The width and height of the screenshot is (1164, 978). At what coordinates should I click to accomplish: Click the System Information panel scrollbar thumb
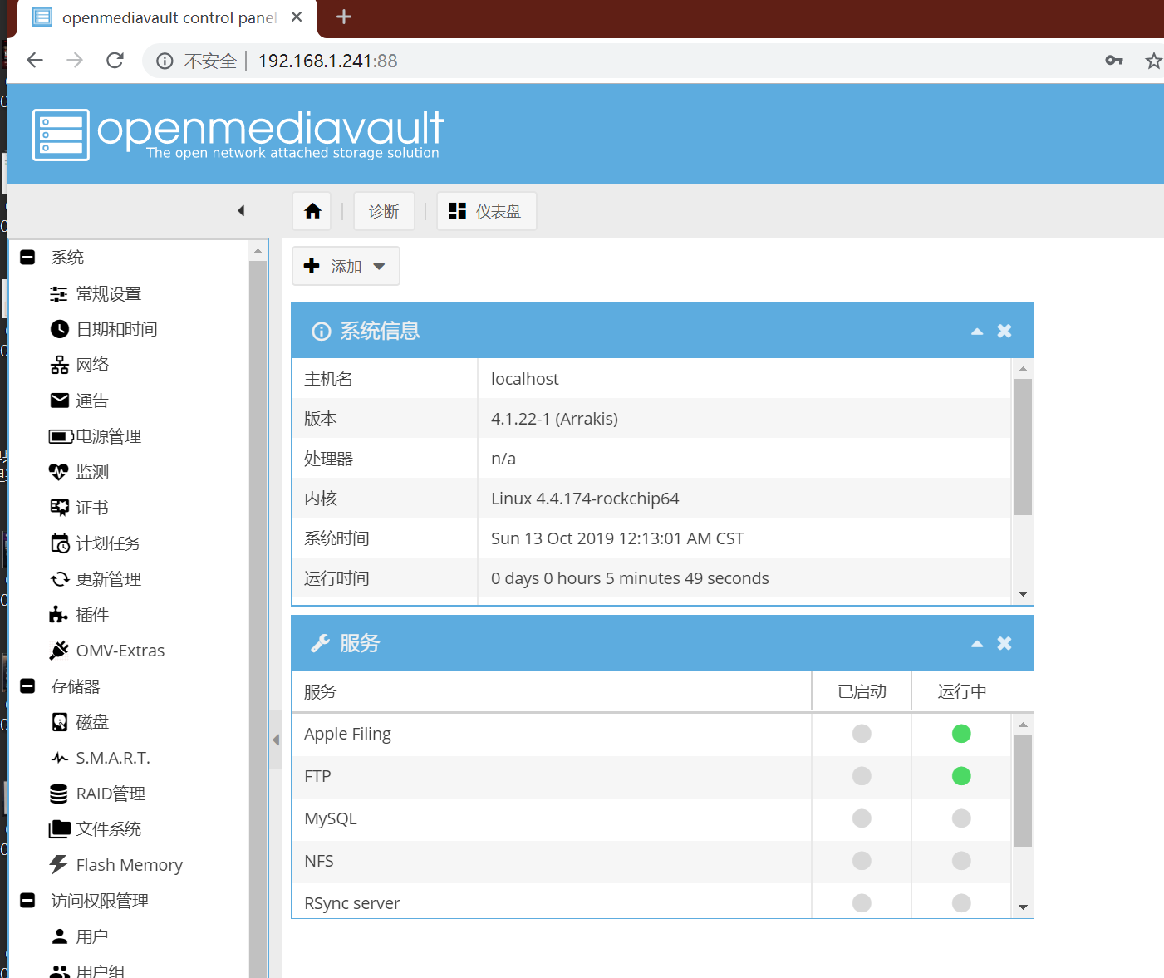[x=1023, y=447]
